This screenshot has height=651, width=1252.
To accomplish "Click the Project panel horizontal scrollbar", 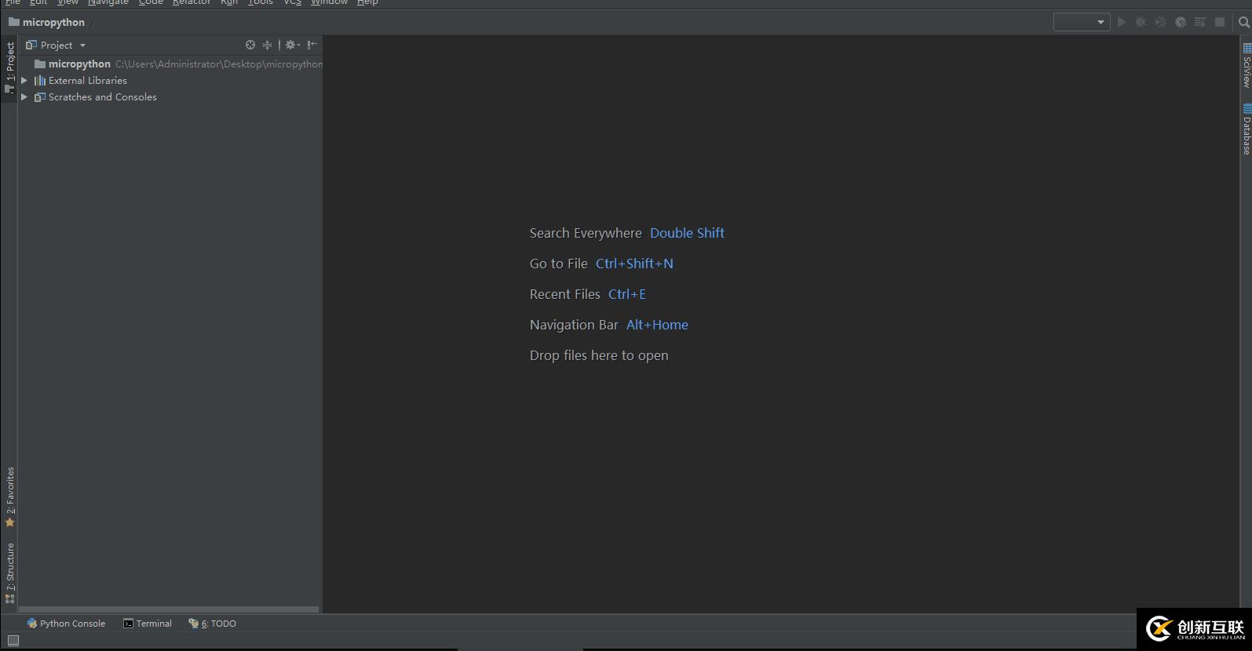I will [x=169, y=609].
